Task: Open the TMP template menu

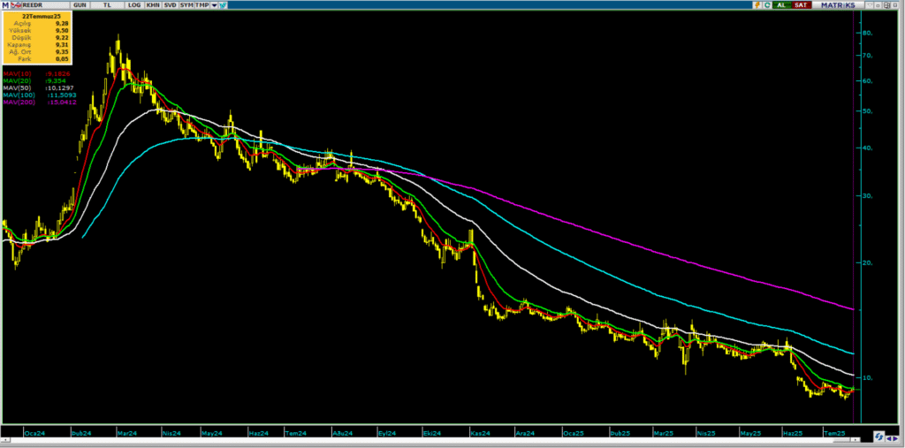Action: [x=202, y=5]
